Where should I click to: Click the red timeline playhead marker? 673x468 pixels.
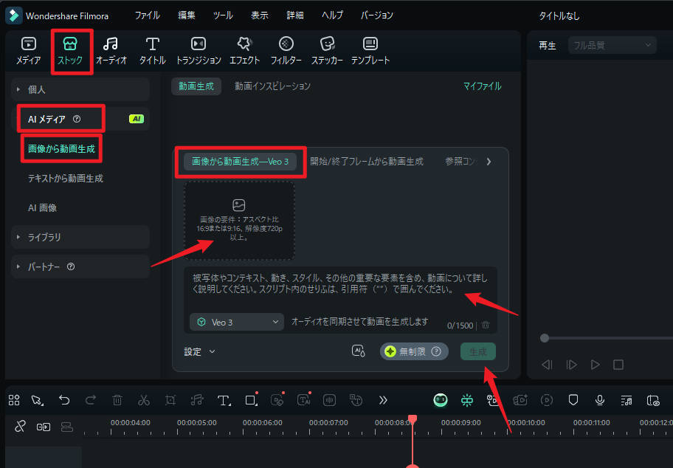[413, 419]
